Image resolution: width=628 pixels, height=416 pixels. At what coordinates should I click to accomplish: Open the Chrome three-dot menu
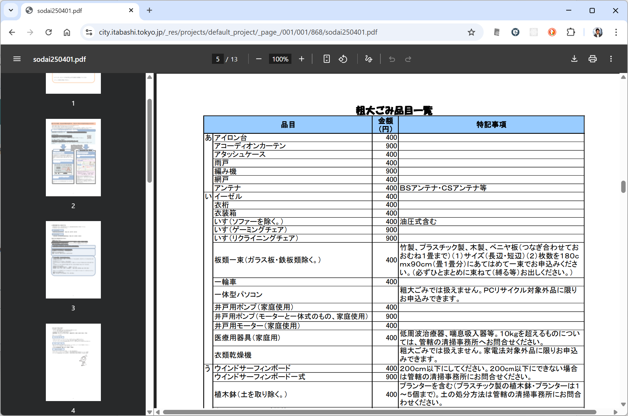pyautogui.click(x=616, y=32)
